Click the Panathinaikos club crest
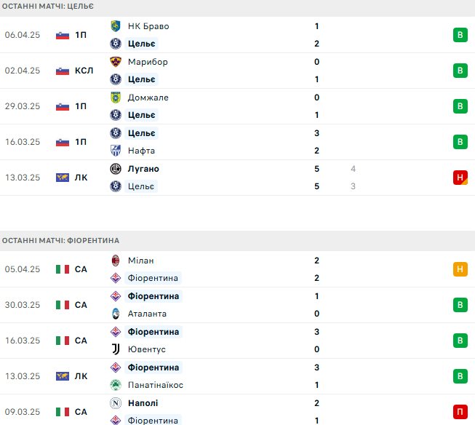 [x=116, y=385]
